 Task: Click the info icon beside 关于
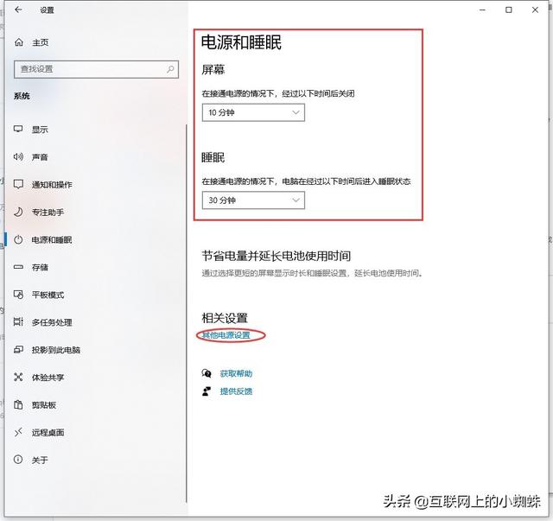18,460
